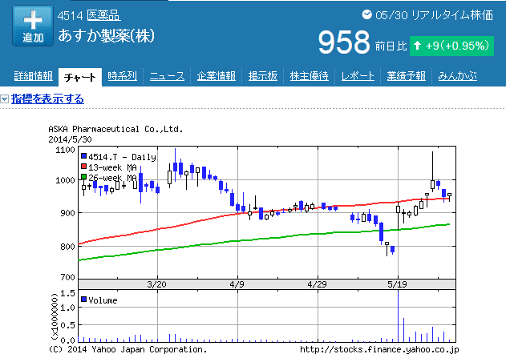Click the realtime quote clock icon
506x358 pixels.
pyautogui.click(x=367, y=14)
